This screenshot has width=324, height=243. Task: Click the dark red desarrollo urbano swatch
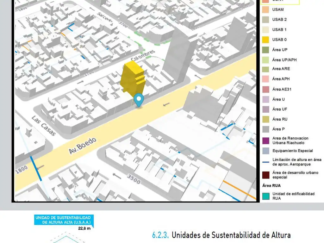[x=265, y=175]
